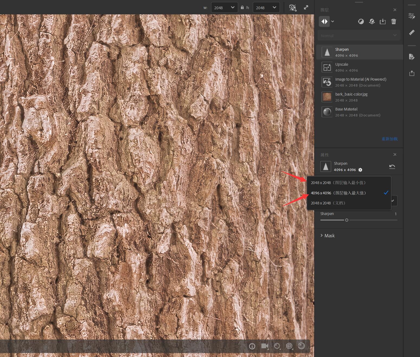This screenshot has height=357, width=420.
Task: Expand the Mask section in properties
Action: (329, 235)
